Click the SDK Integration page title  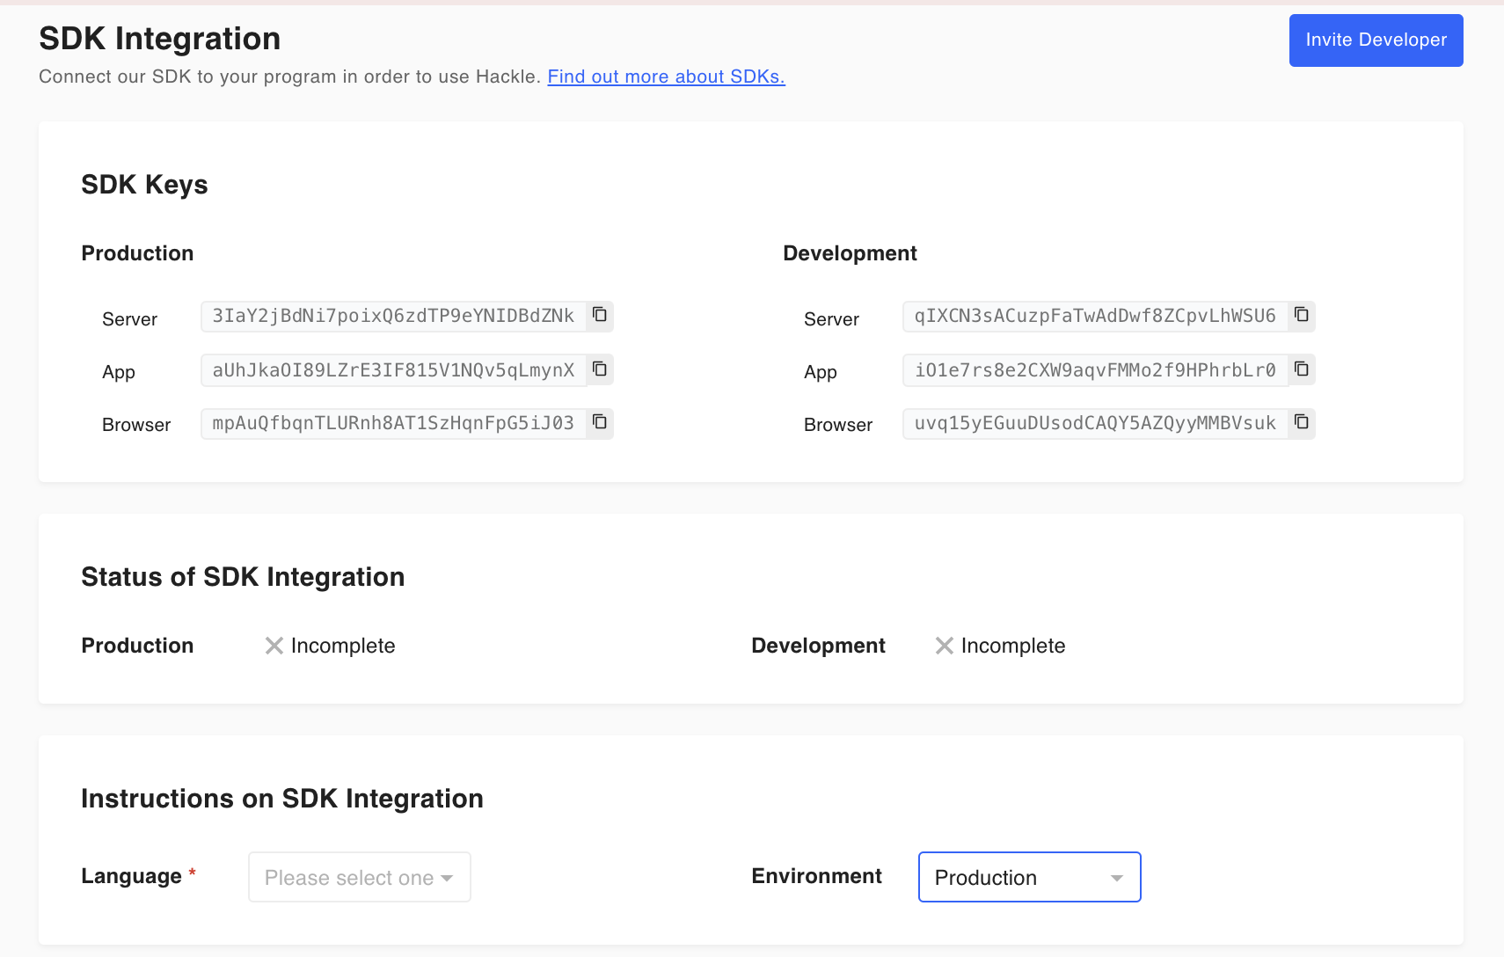coord(160,39)
